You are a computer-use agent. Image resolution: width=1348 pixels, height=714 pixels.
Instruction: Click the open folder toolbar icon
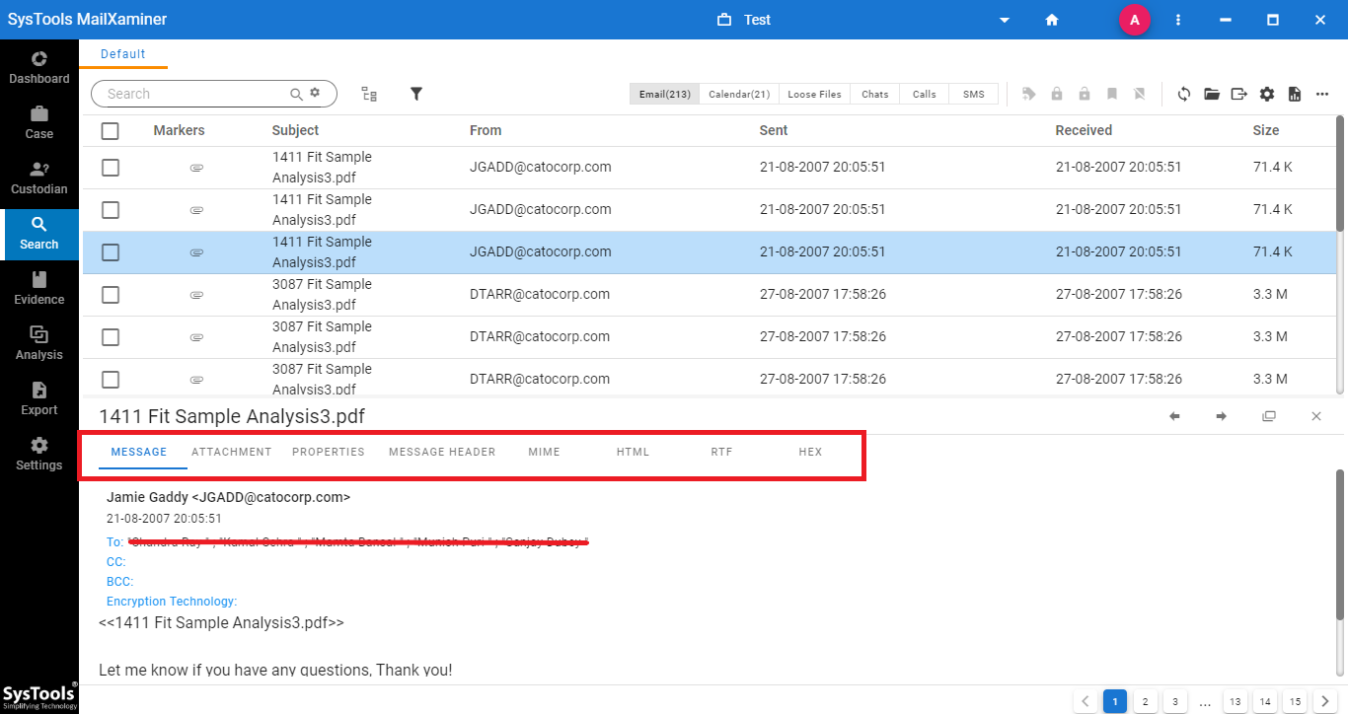[x=1212, y=94]
